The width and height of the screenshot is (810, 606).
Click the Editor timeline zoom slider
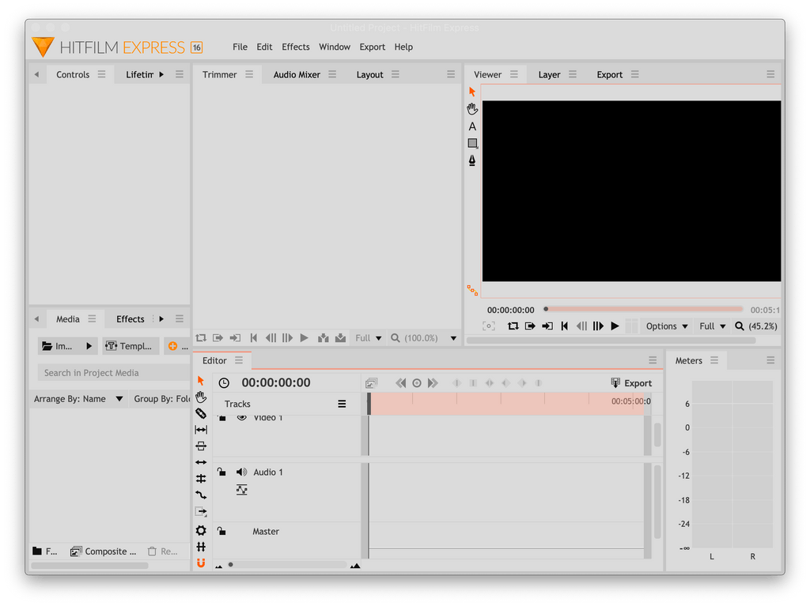point(287,565)
